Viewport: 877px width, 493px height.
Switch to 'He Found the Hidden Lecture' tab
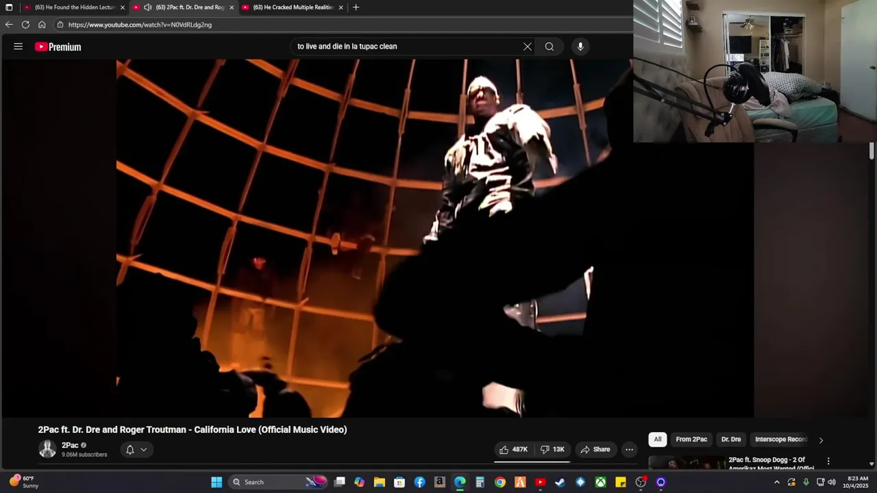(75, 8)
